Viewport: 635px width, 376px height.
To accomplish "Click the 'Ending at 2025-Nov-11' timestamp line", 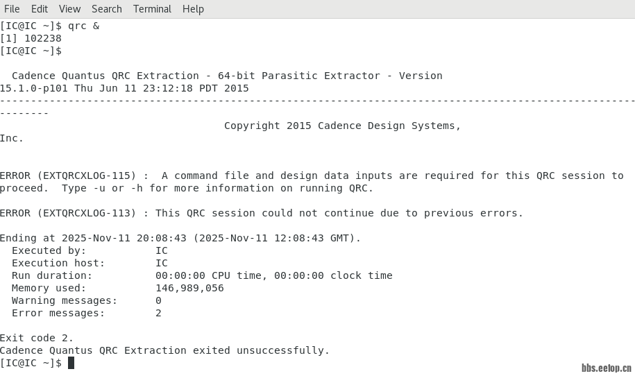I will click(180, 238).
